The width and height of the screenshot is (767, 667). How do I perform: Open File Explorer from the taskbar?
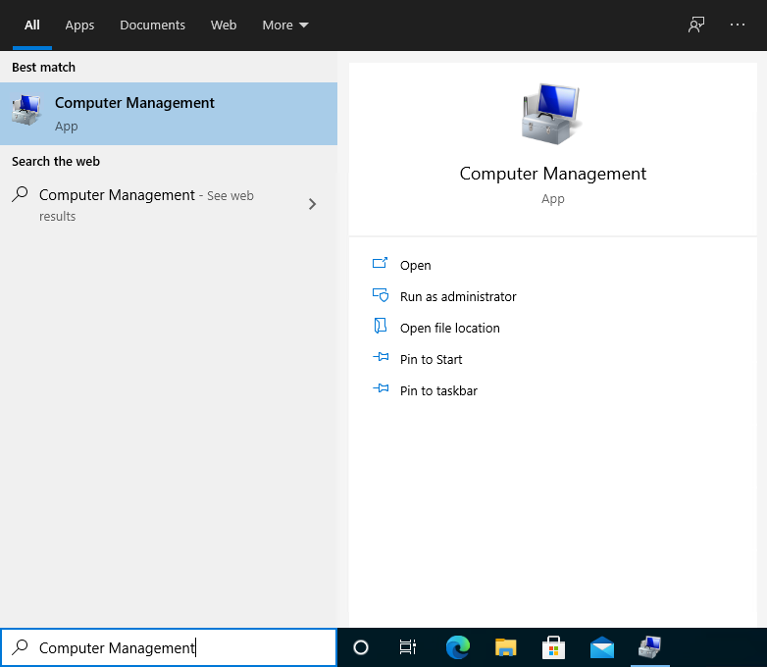(506, 647)
